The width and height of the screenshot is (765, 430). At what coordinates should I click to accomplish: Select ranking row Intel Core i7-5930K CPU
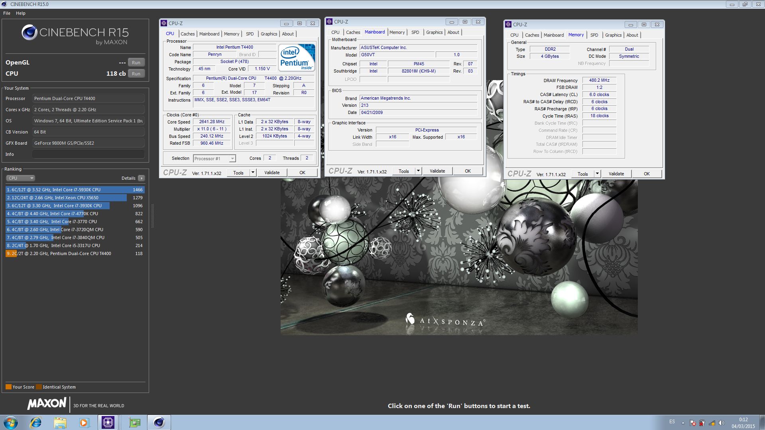[x=75, y=190]
